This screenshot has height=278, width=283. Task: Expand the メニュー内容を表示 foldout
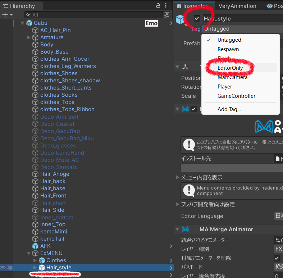pos(178,177)
